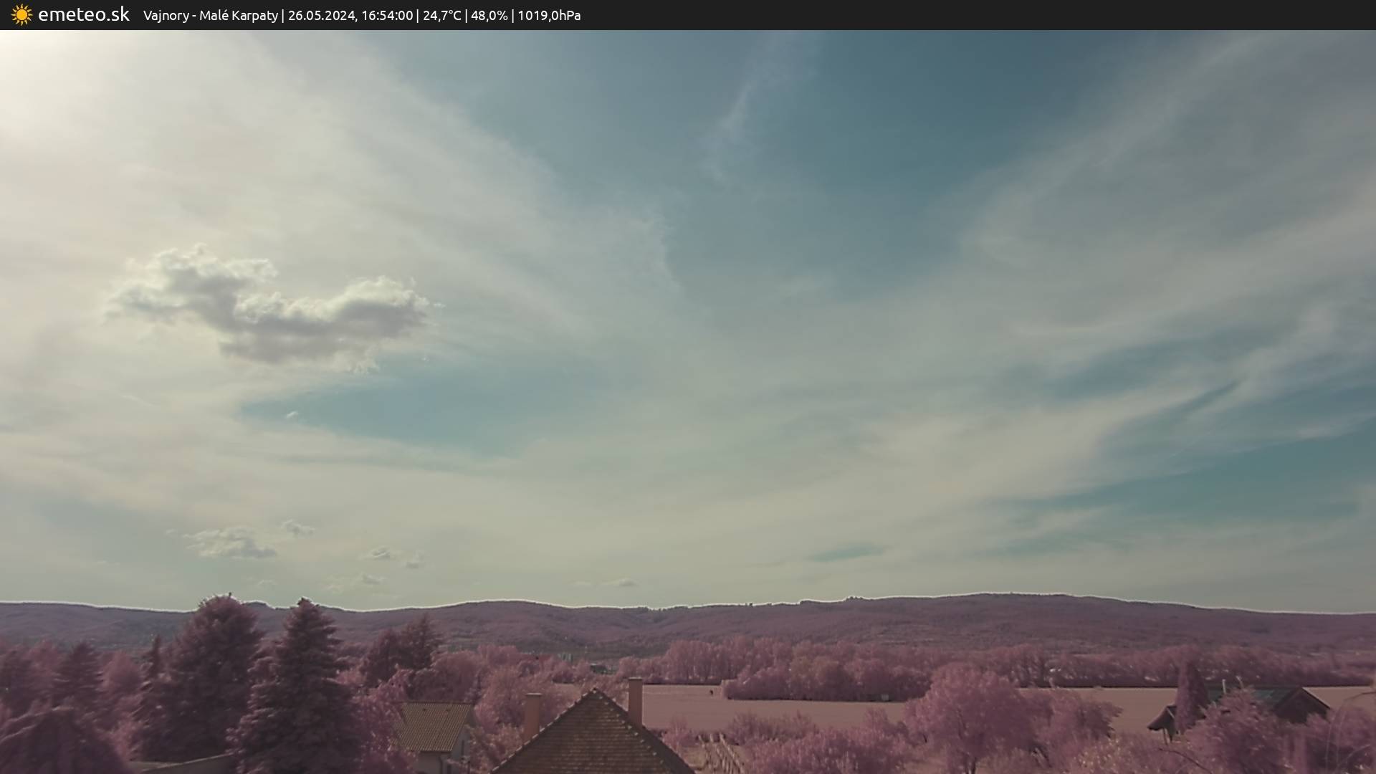Click the tall chimney on central roof
1376x774 pixels.
click(635, 701)
